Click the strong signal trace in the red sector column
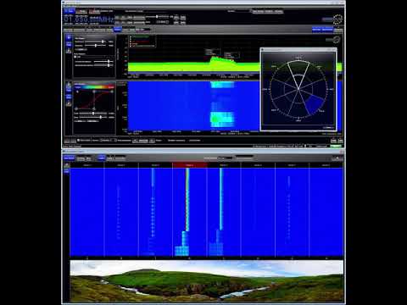 [187, 199]
